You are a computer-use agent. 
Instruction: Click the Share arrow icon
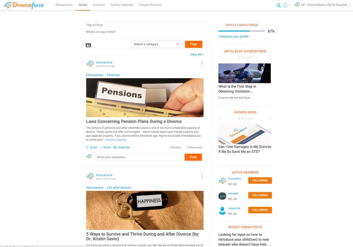pyautogui.click(x=102, y=148)
